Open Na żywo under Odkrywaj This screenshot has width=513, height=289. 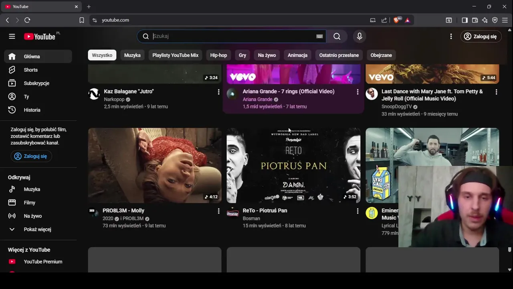pyautogui.click(x=38, y=216)
